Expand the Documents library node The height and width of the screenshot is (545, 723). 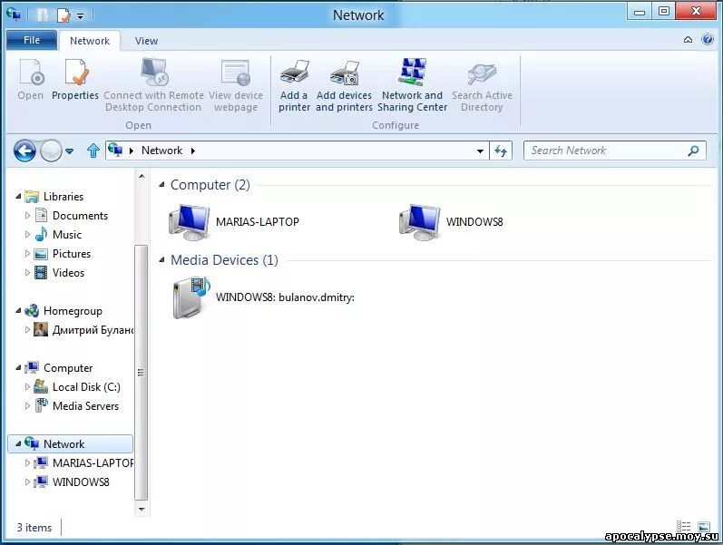27,215
